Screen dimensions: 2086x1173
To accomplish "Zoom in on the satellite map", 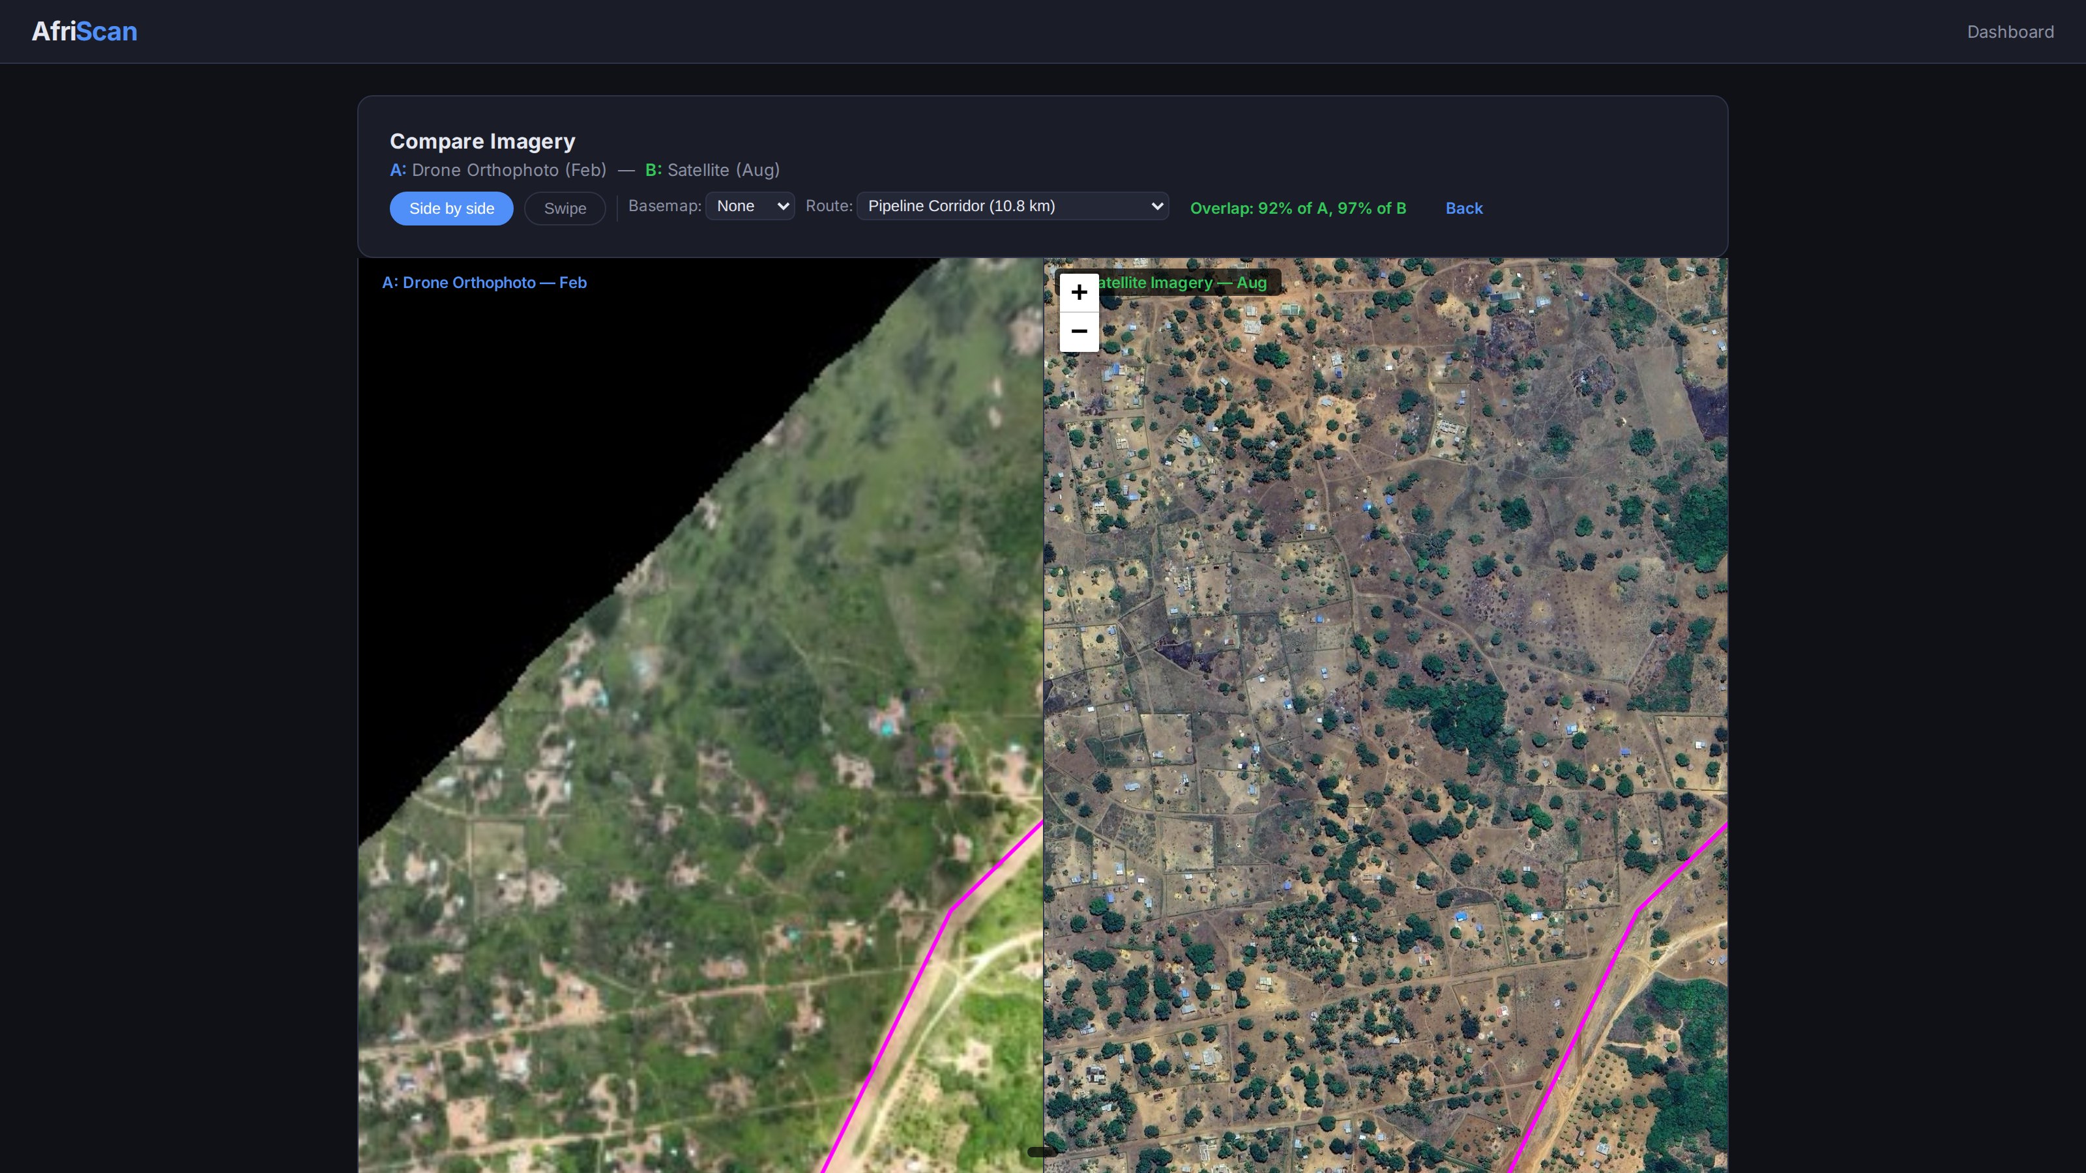I will pyautogui.click(x=1079, y=292).
